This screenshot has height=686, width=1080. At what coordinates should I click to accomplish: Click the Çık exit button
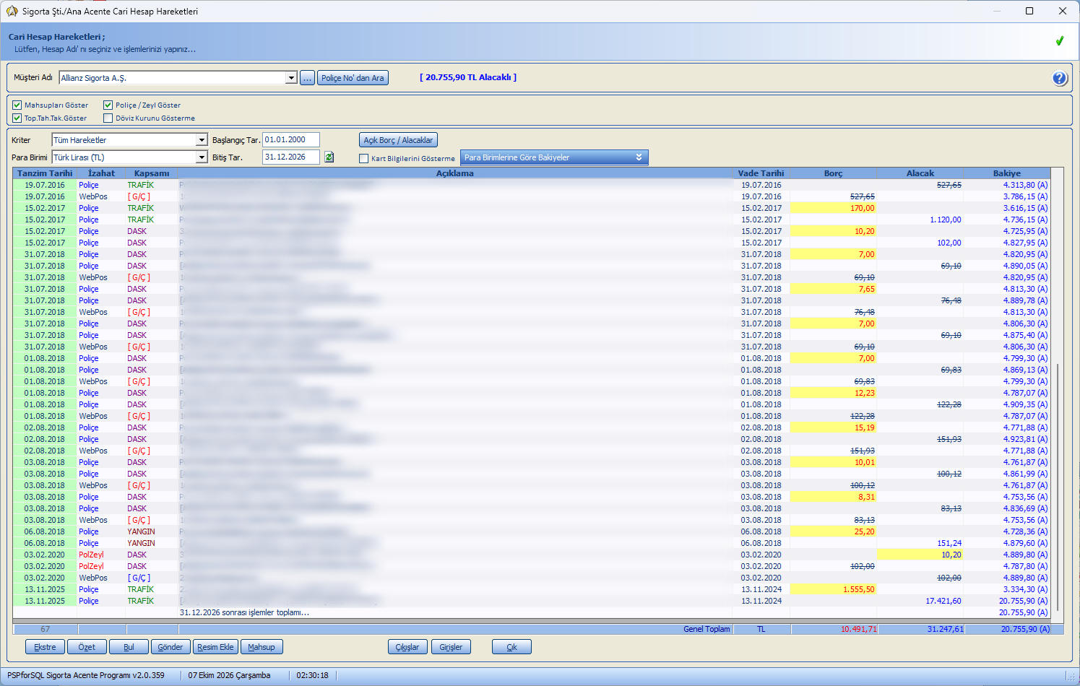point(511,647)
